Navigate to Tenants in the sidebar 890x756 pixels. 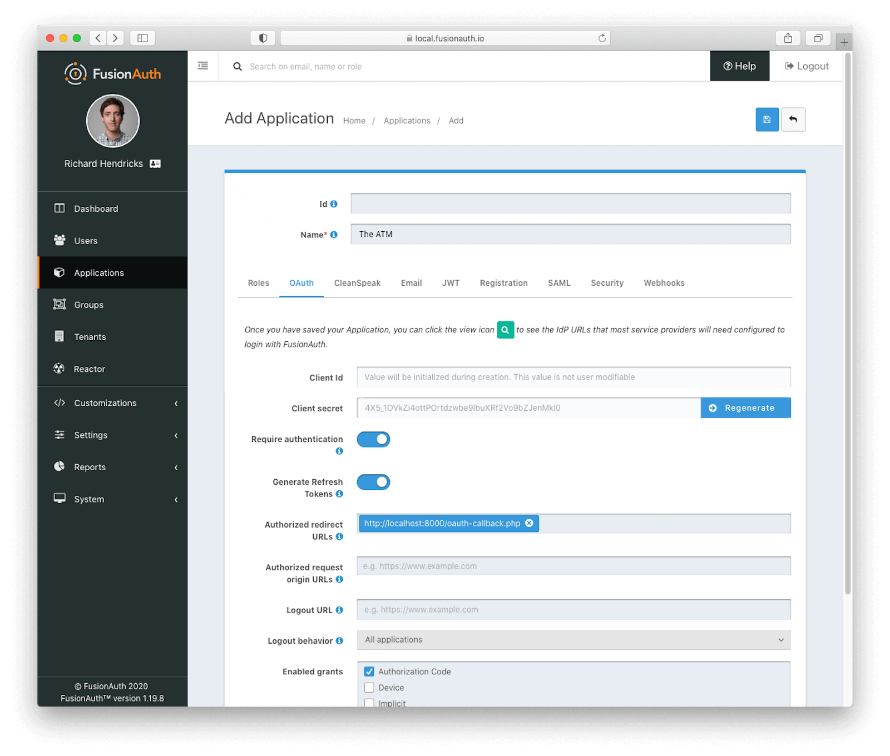90,336
